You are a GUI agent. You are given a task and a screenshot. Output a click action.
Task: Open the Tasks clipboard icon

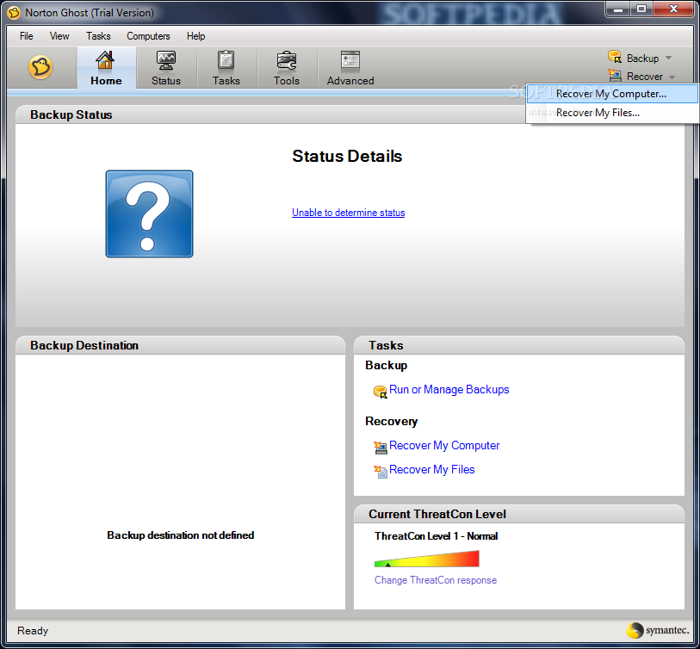pyautogui.click(x=226, y=60)
